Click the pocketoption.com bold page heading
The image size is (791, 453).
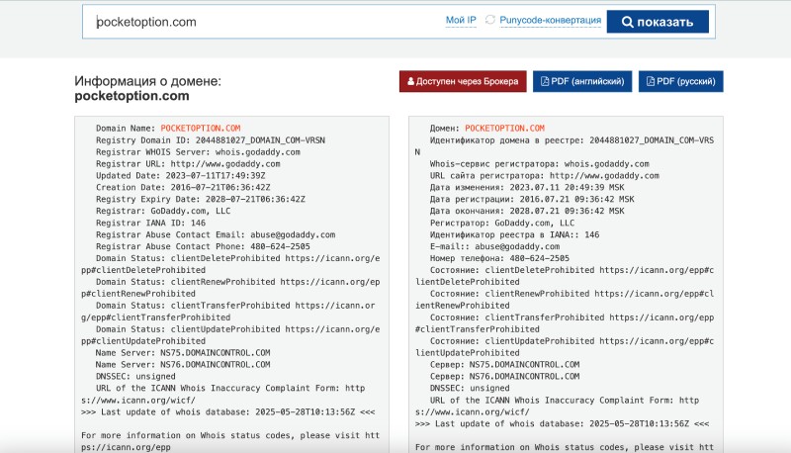[x=132, y=97]
